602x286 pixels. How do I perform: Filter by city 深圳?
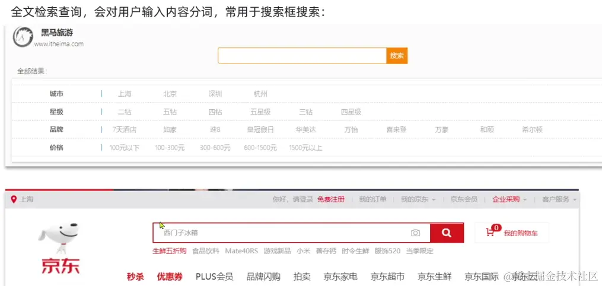(215, 94)
